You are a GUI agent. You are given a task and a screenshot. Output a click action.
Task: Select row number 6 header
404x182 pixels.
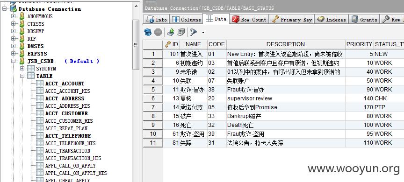pos(153,98)
